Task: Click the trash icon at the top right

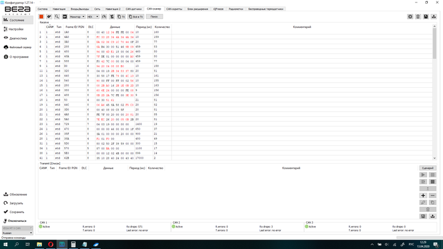Action: 418,16
